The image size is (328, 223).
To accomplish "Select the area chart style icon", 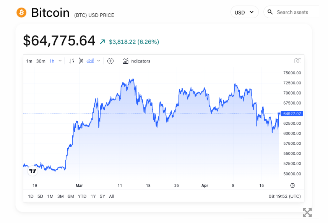I will [x=90, y=61].
